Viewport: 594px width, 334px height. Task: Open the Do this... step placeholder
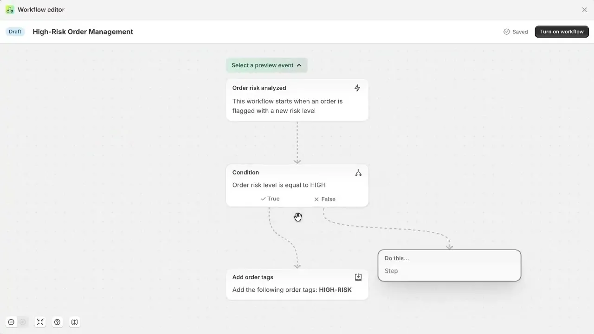coord(449,265)
